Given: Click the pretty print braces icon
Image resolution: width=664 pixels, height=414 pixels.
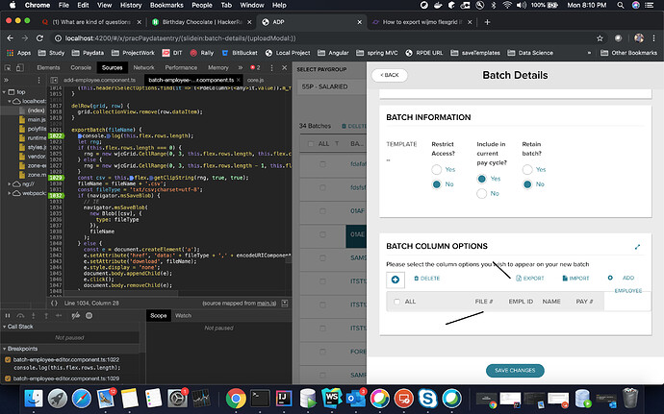Looking at the screenshot, I should pos(54,304).
